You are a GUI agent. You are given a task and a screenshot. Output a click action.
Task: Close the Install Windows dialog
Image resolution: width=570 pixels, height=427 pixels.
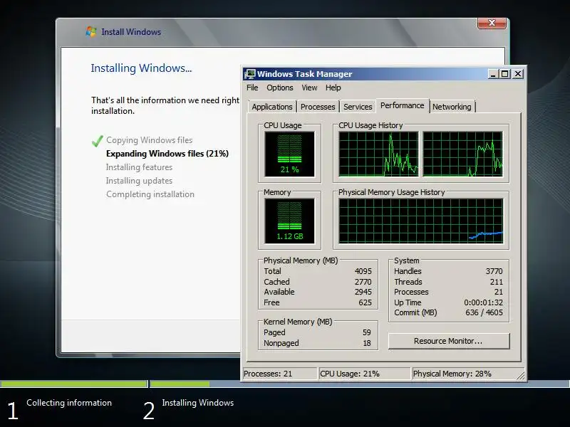(492, 23)
